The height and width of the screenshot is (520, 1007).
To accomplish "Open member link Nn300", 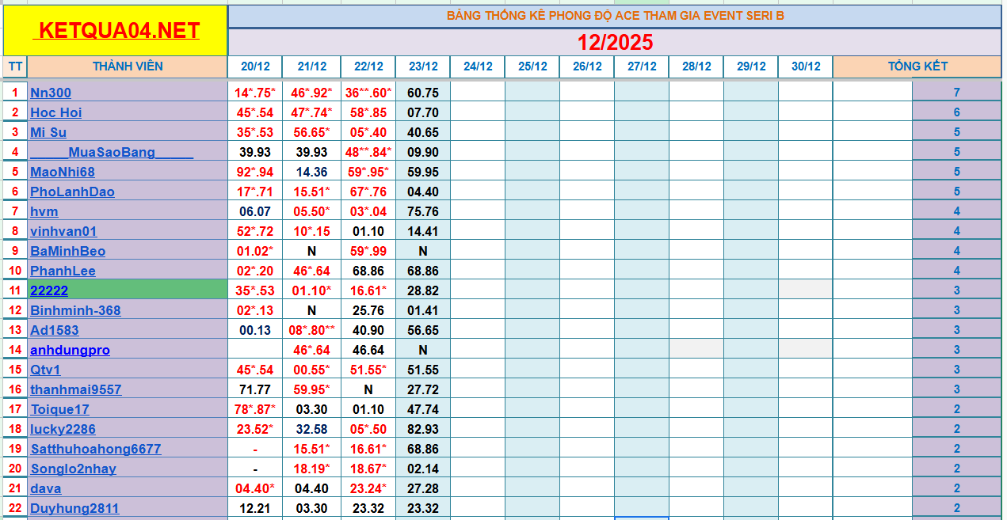I will pos(51,93).
